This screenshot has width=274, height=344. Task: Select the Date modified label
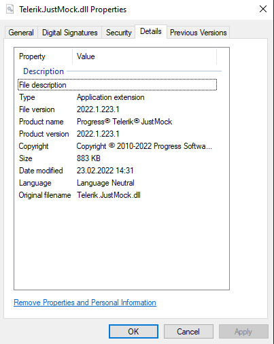[41, 171]
